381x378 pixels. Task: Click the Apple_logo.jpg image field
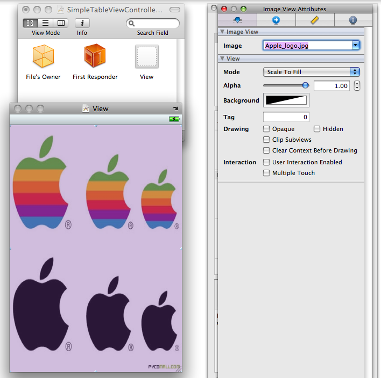click(x=307, y=45)
